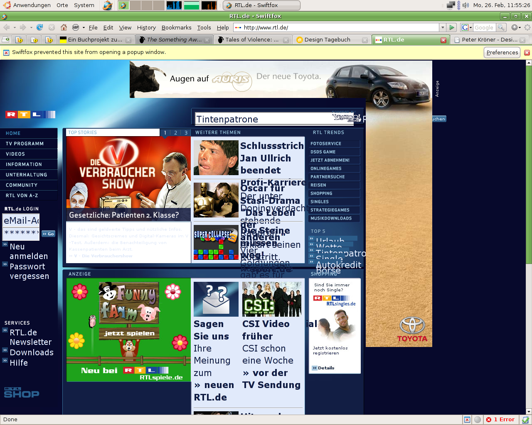Switch to the Ein Buchprojekt tab
The image size is (532, 425).
(x=95, y=40)
